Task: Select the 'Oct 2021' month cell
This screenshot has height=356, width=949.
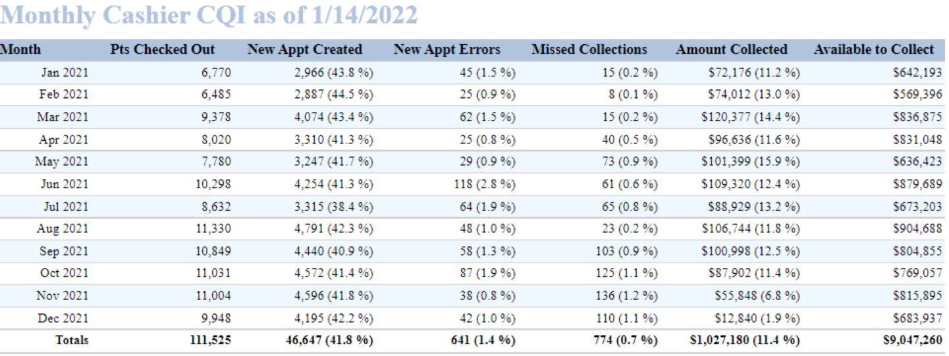Action: [65, 274]
